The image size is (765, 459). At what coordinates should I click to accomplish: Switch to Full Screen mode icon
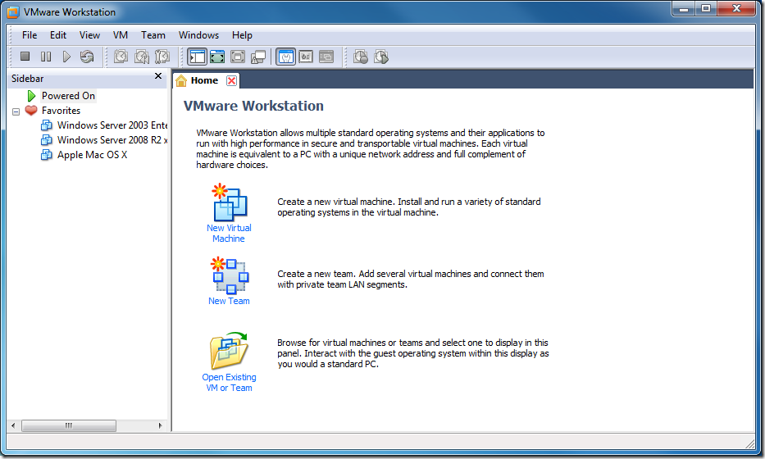click(217, 57)
